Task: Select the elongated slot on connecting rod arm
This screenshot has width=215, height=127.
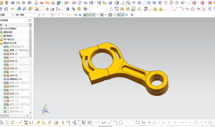Action: [x=133, y=72]
